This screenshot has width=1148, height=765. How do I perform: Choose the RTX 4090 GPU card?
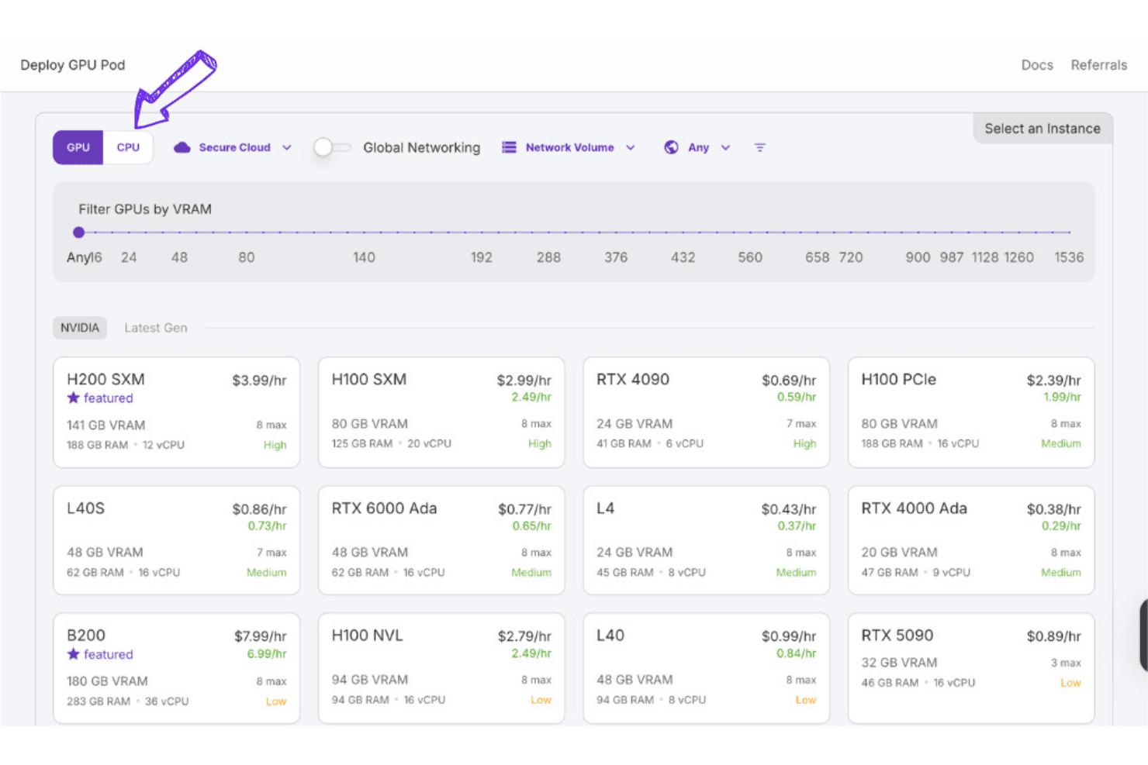[706, 412]
